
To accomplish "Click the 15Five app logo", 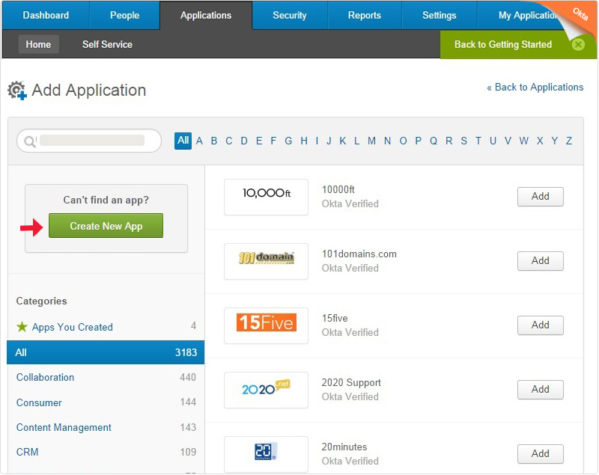I will pyautogui.click(x=267, y=325).
